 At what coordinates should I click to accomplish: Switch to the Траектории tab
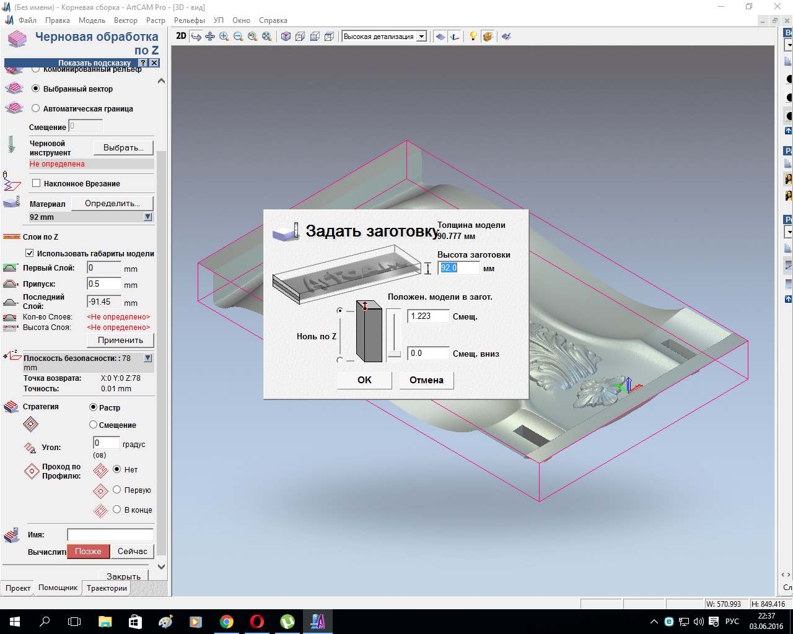[107, 588]
